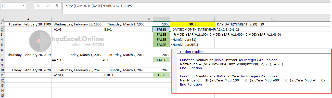Screen dimensions: 332x98
Task: Select cell containing =B7+1
Action: click(x=123, y=60)
